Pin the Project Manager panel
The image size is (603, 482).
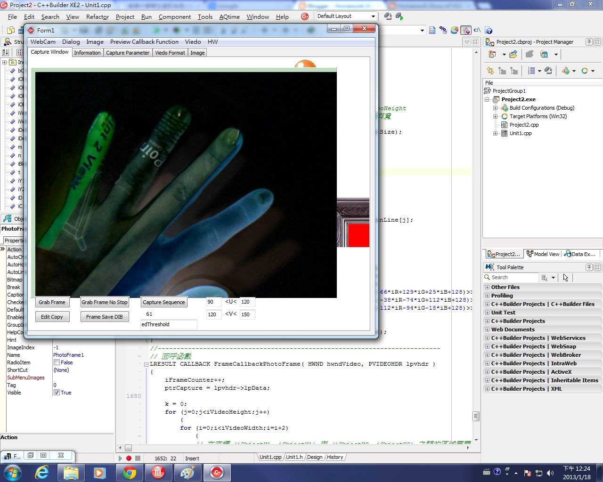click(589, 42)
